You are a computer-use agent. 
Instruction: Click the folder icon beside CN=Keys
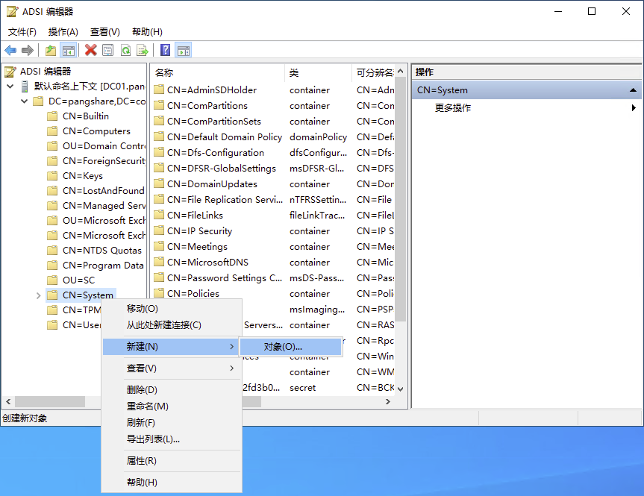52,176
